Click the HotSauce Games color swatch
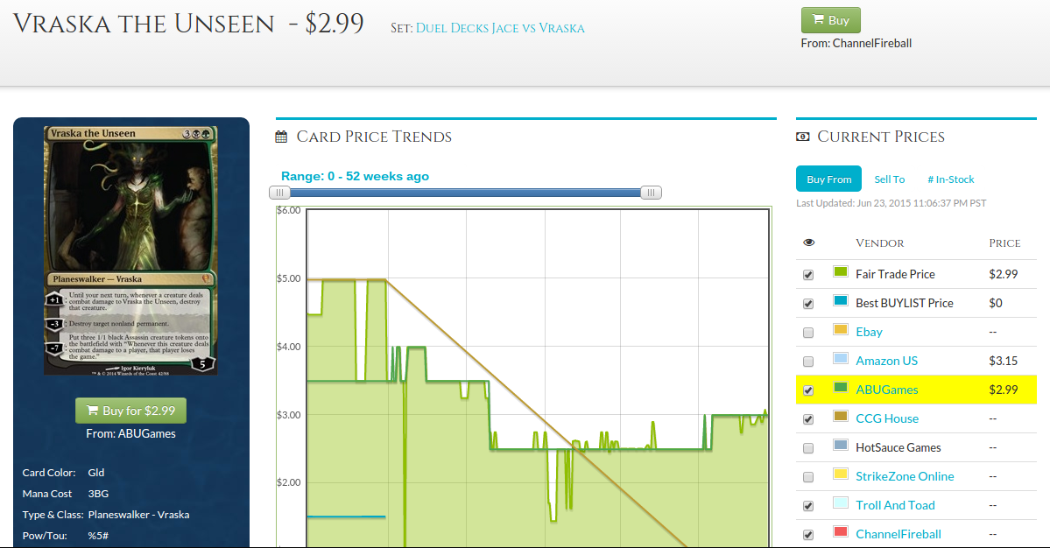1050x548 pixels. pos(841,445)
